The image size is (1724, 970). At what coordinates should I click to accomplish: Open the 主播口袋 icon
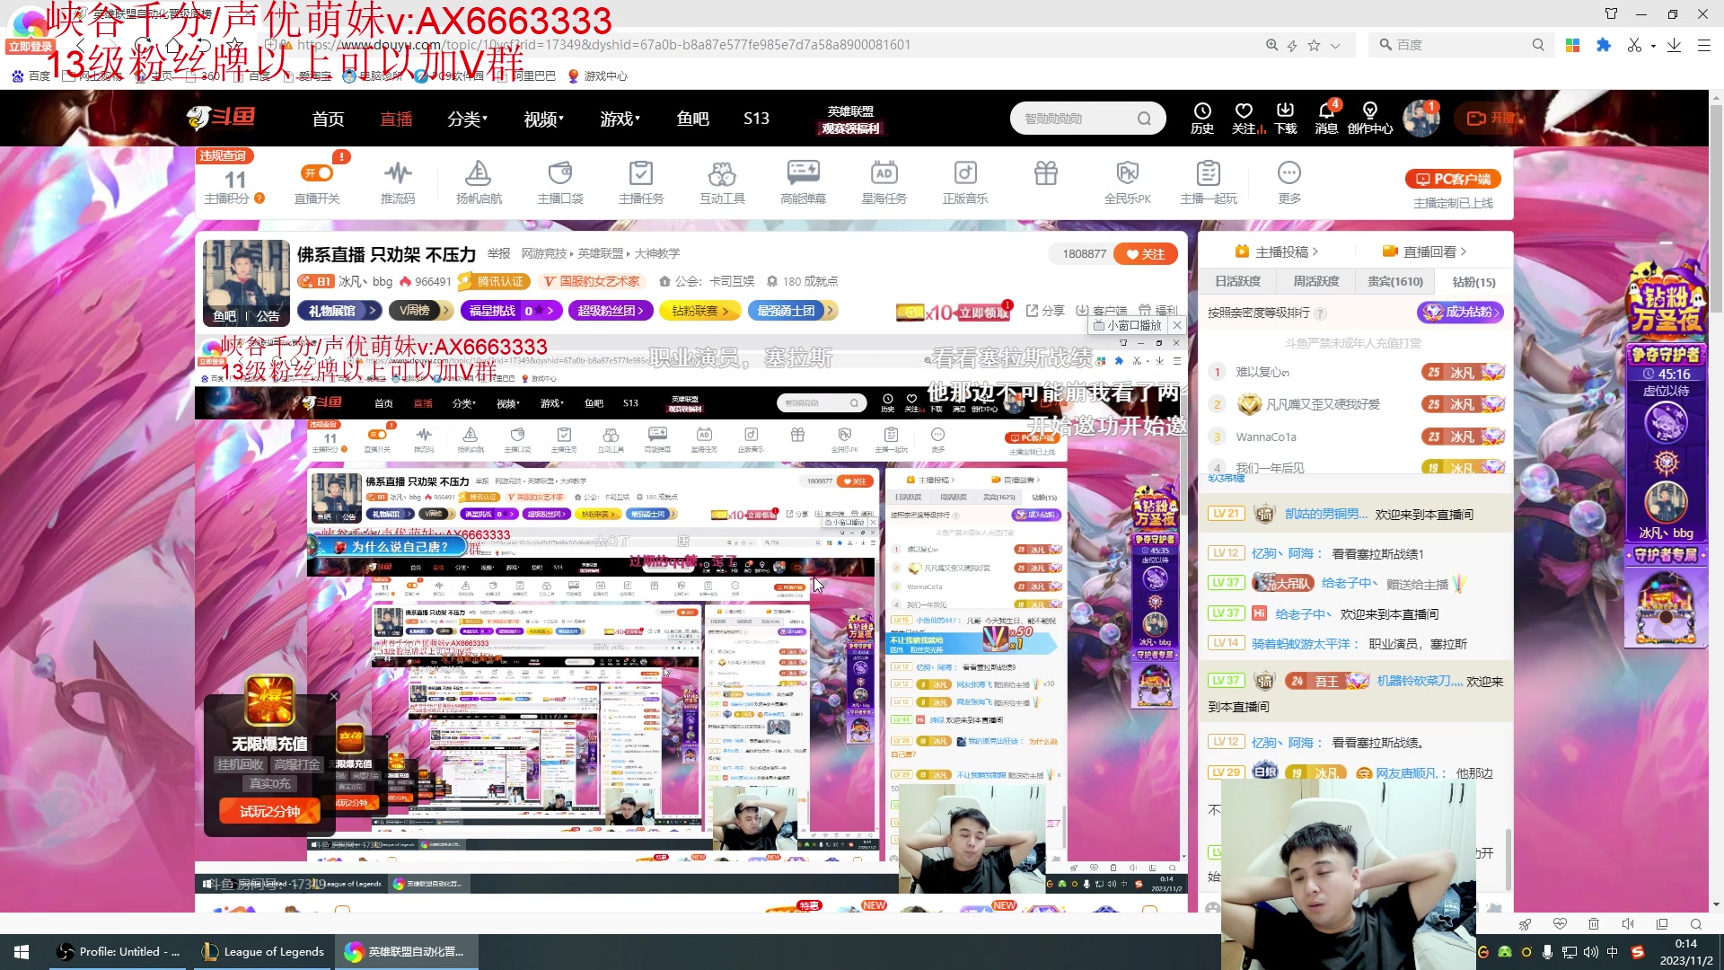[x=560, y=182]
